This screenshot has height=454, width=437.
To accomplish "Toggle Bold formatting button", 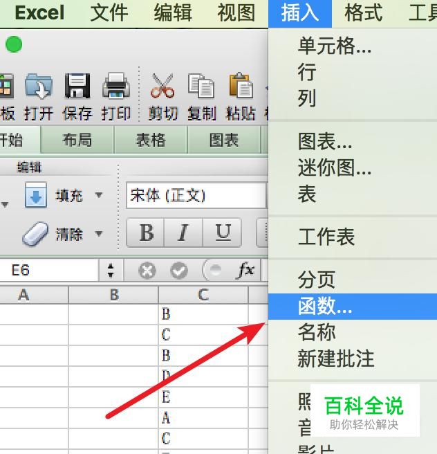I will click(x=146, y=233).
